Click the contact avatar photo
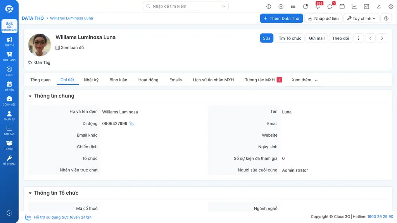Image resolution: width=397 pixels, height=223 pixels. pyautogui.click(x=40, y=45)
